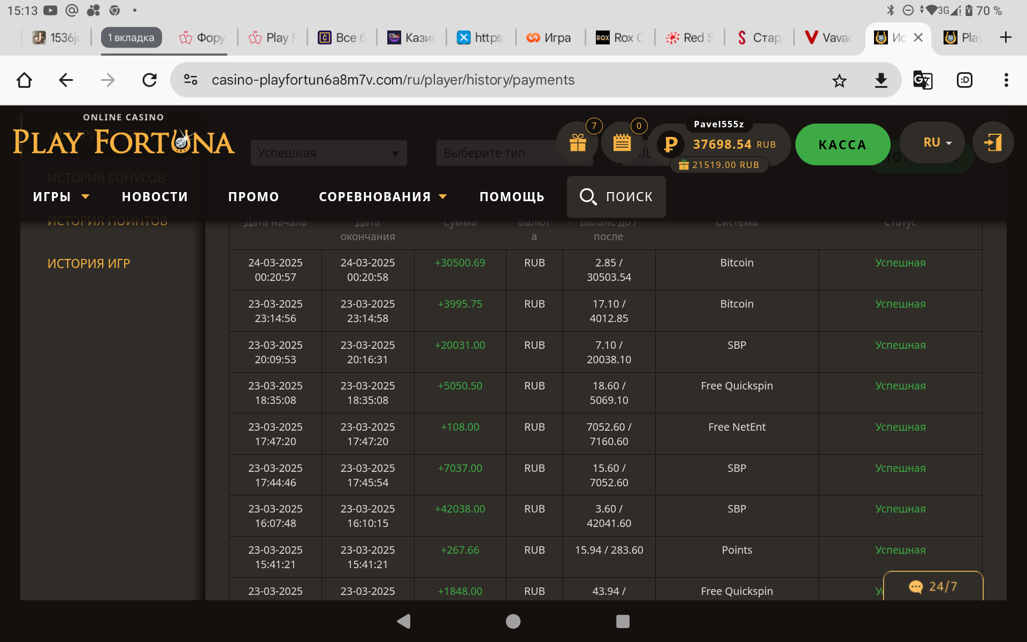The height and width of the screenshot is (642, 1027).
Task: Switch to the Rox browser tab
Action: (619, 37)
